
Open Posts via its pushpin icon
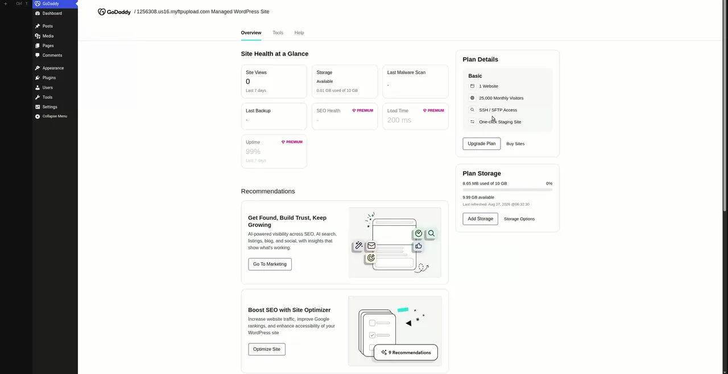pos(38,26)
